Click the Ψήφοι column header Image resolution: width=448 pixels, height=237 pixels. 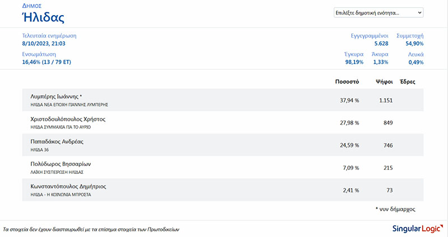383,82
